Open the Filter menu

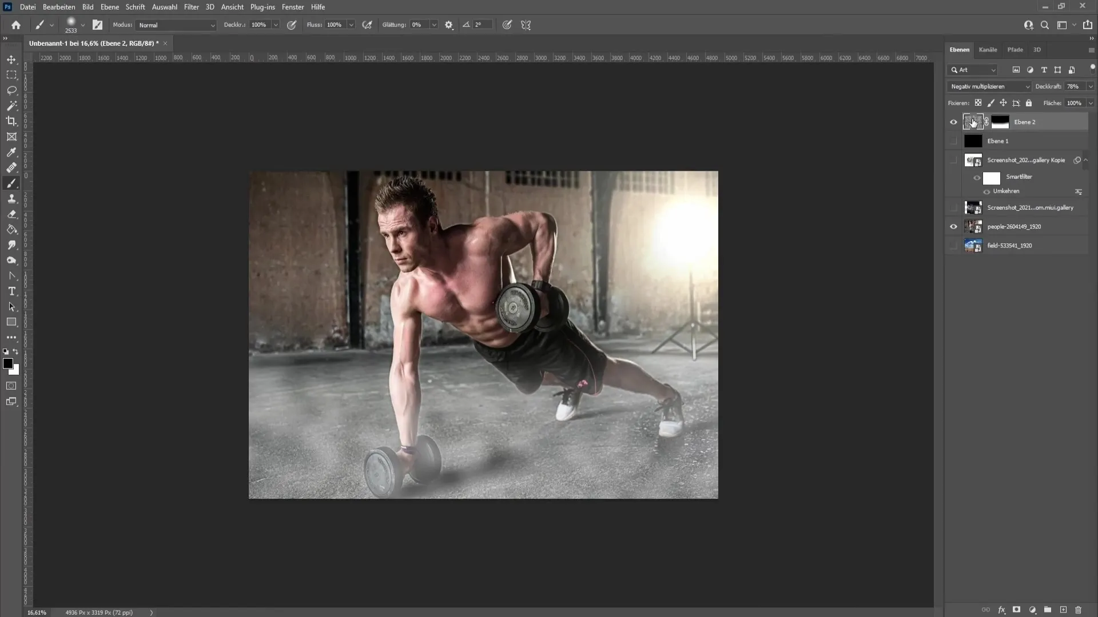192,7
